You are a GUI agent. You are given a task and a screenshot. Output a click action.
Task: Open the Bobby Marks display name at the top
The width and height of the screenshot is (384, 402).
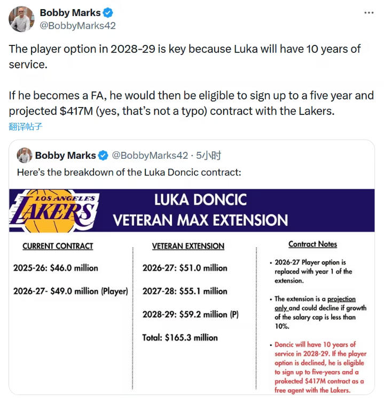pyautogui.click(x=70, y=13)
